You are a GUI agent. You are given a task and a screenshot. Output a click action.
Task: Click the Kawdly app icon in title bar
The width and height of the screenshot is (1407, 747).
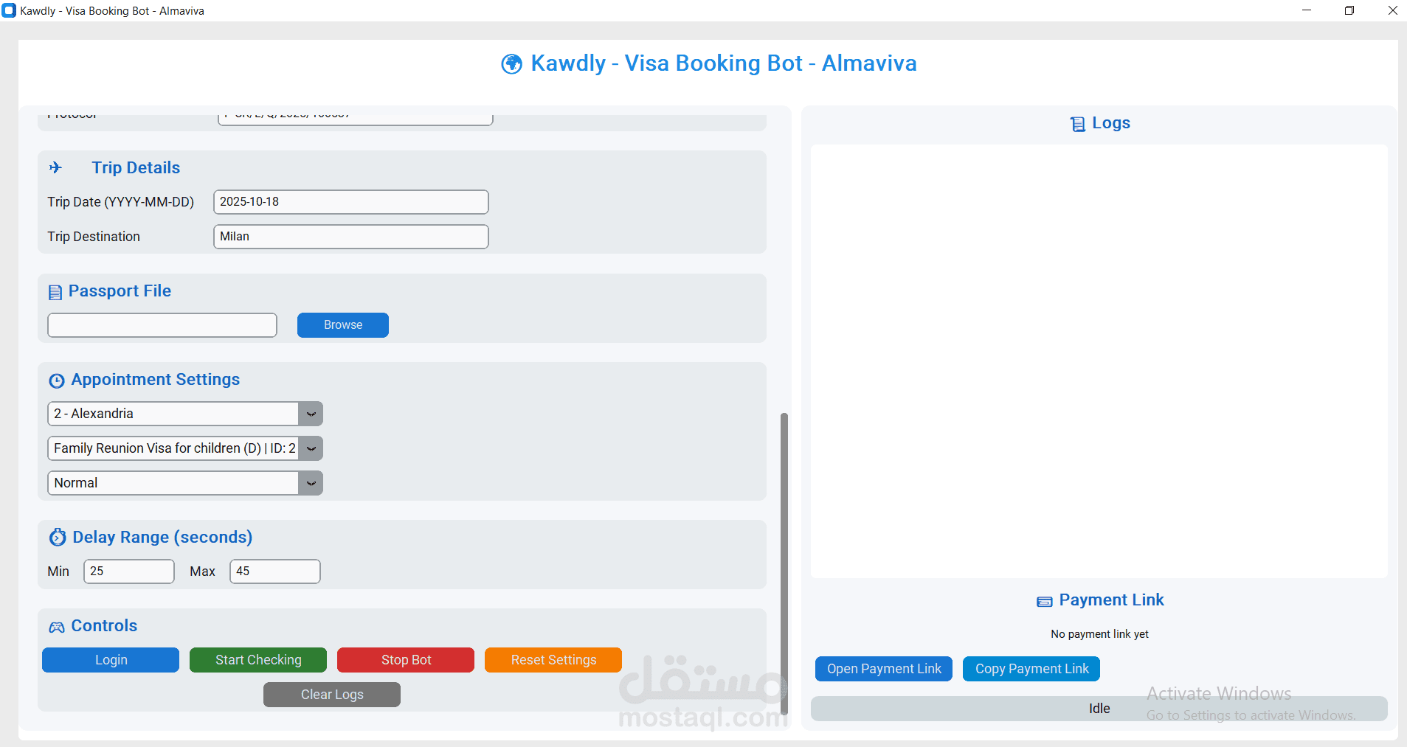coord(9,11)
